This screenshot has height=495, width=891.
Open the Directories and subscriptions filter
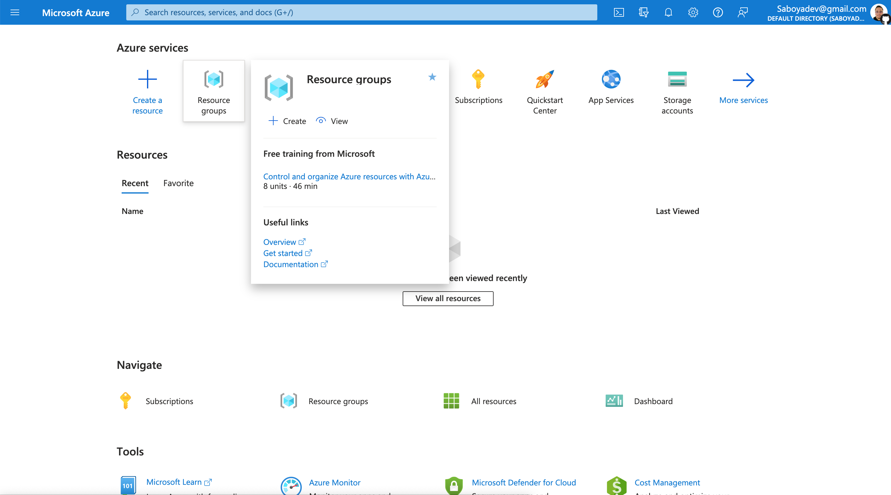tap(643, 12)
